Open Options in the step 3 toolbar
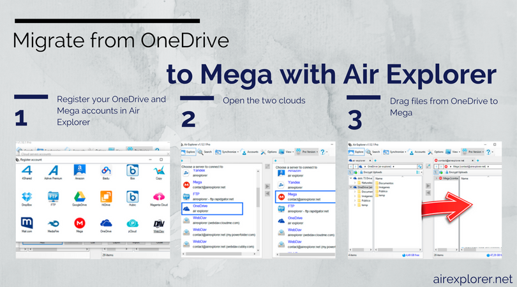 click(x=436, y=152)
